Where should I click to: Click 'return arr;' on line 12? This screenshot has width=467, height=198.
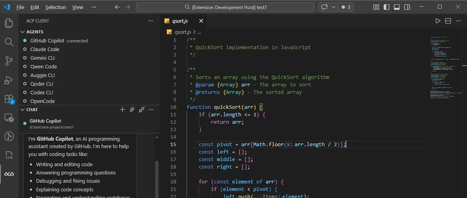coord(227,122)
